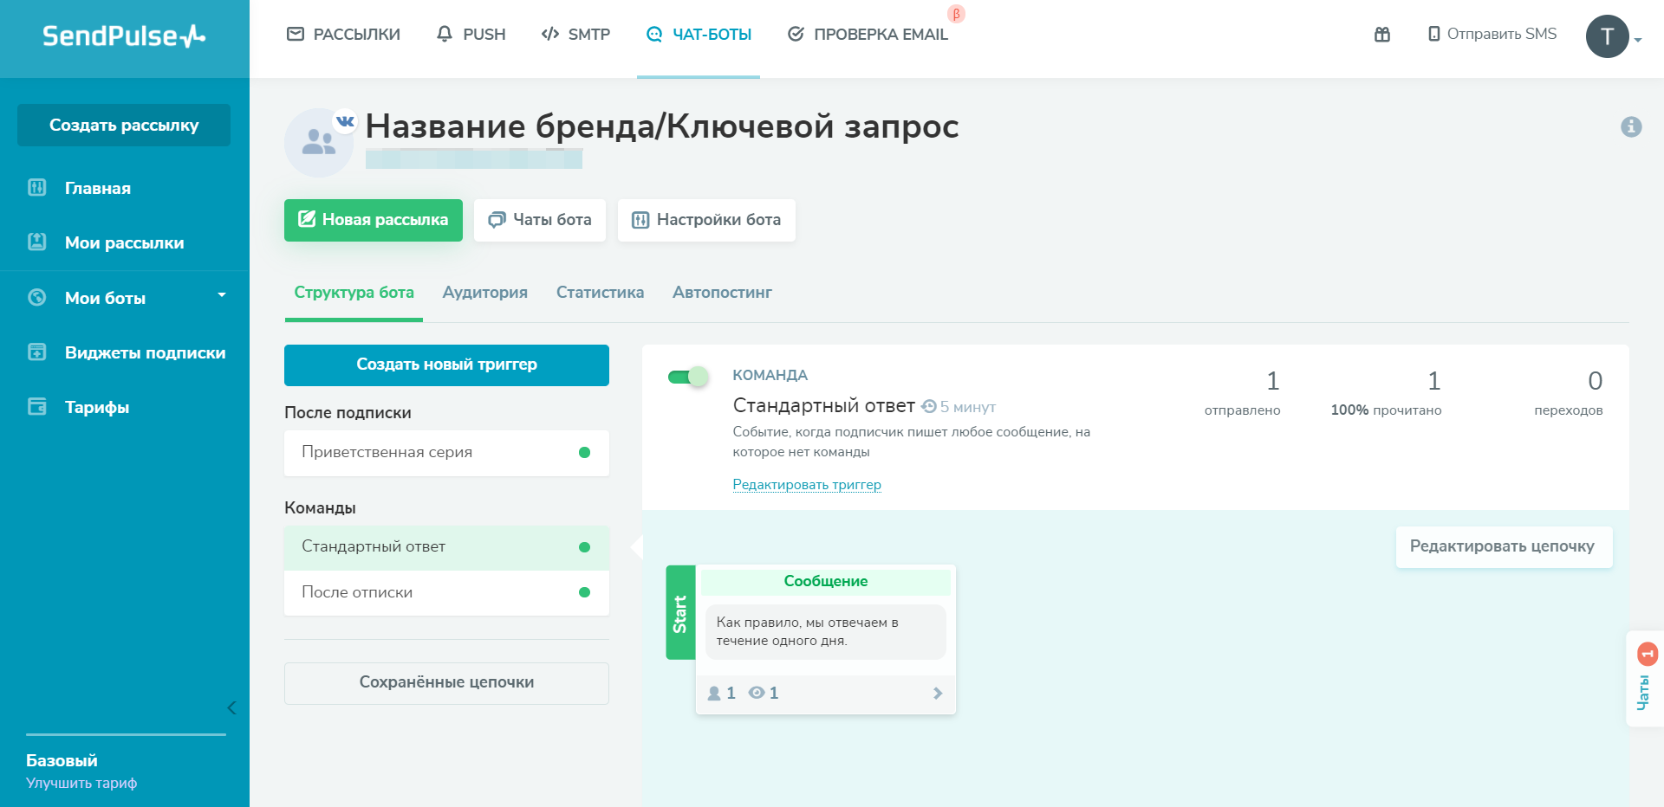Click the green status dot beside Приветственная серия
This screenshot has height=807, width=1664.
coord(585,452)
